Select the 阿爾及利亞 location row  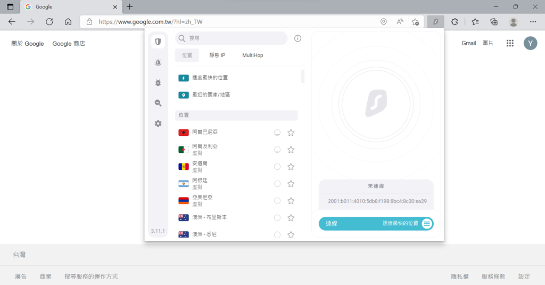pos(236,150)
